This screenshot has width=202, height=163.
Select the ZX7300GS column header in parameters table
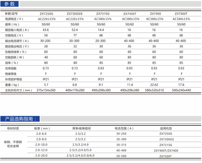coord(74,14)
